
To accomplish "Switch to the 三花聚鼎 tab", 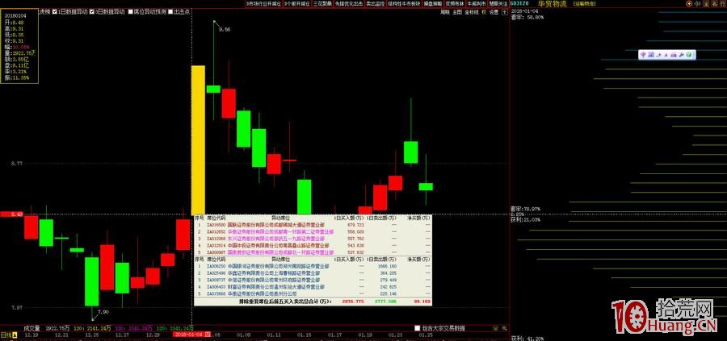I will [322, 3].
